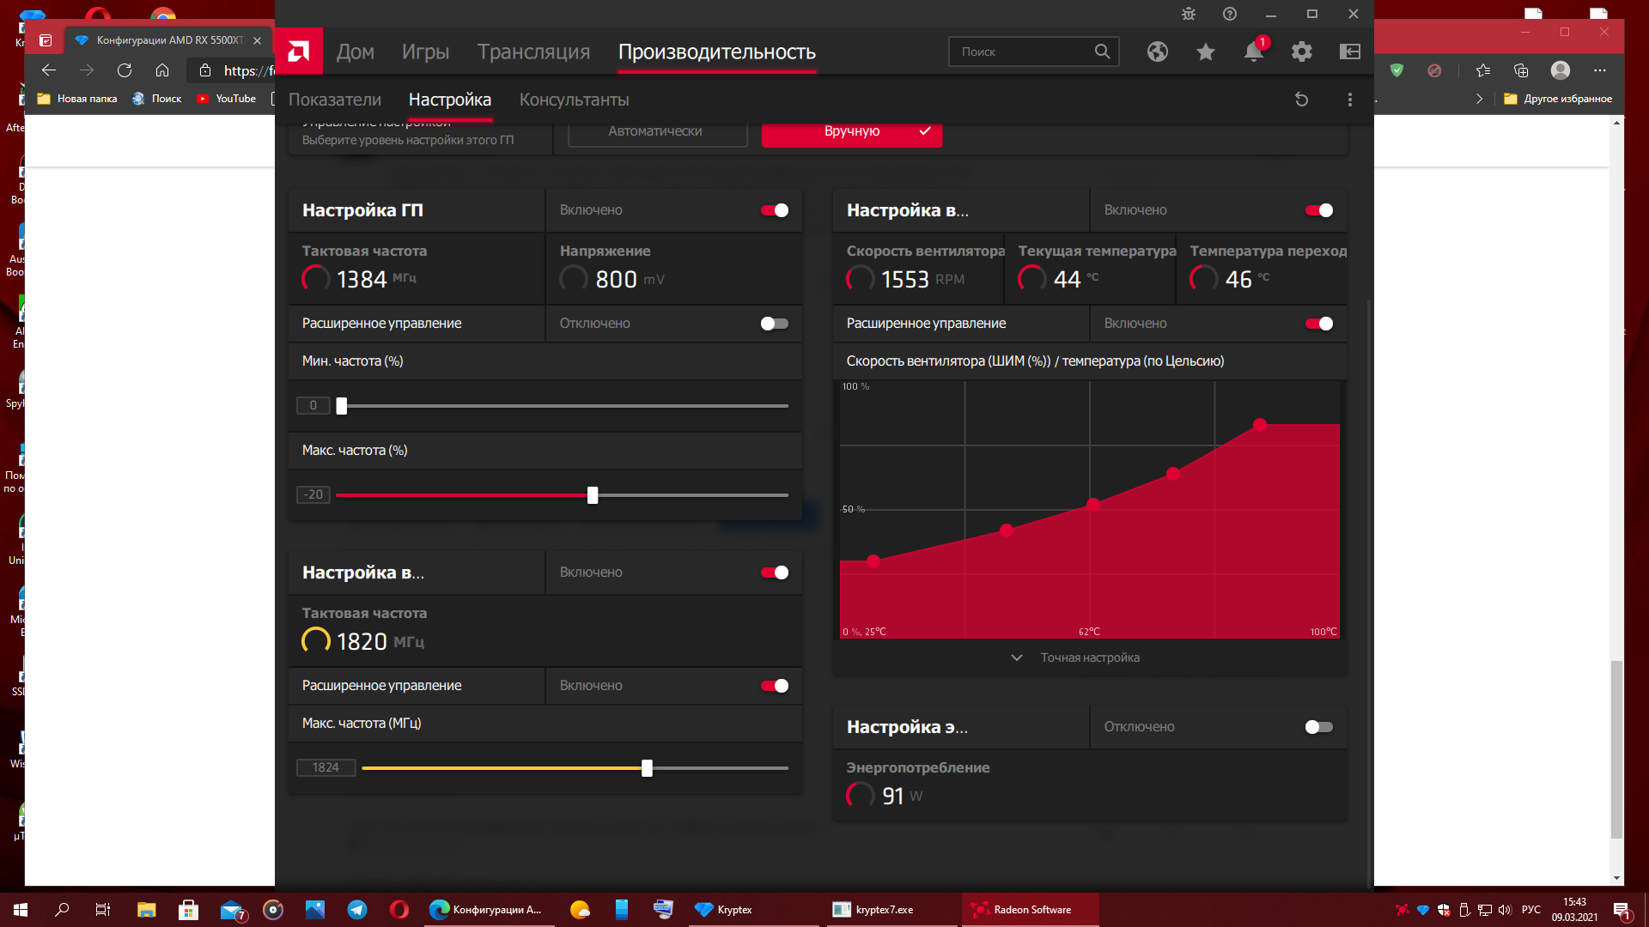Select the fan curve point near 100°C
The image size is (1649, 927).
(1260, 425)
